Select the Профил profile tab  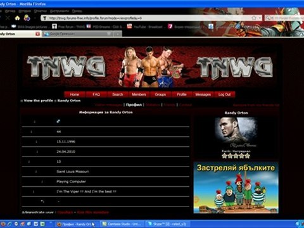pyautogui.click(x=134, y=104)
